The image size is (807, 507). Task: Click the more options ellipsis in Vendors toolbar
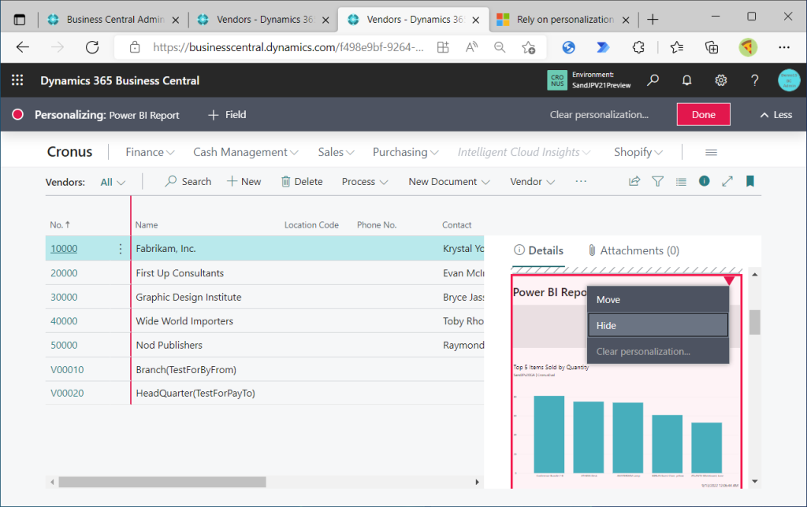(581, 181)
